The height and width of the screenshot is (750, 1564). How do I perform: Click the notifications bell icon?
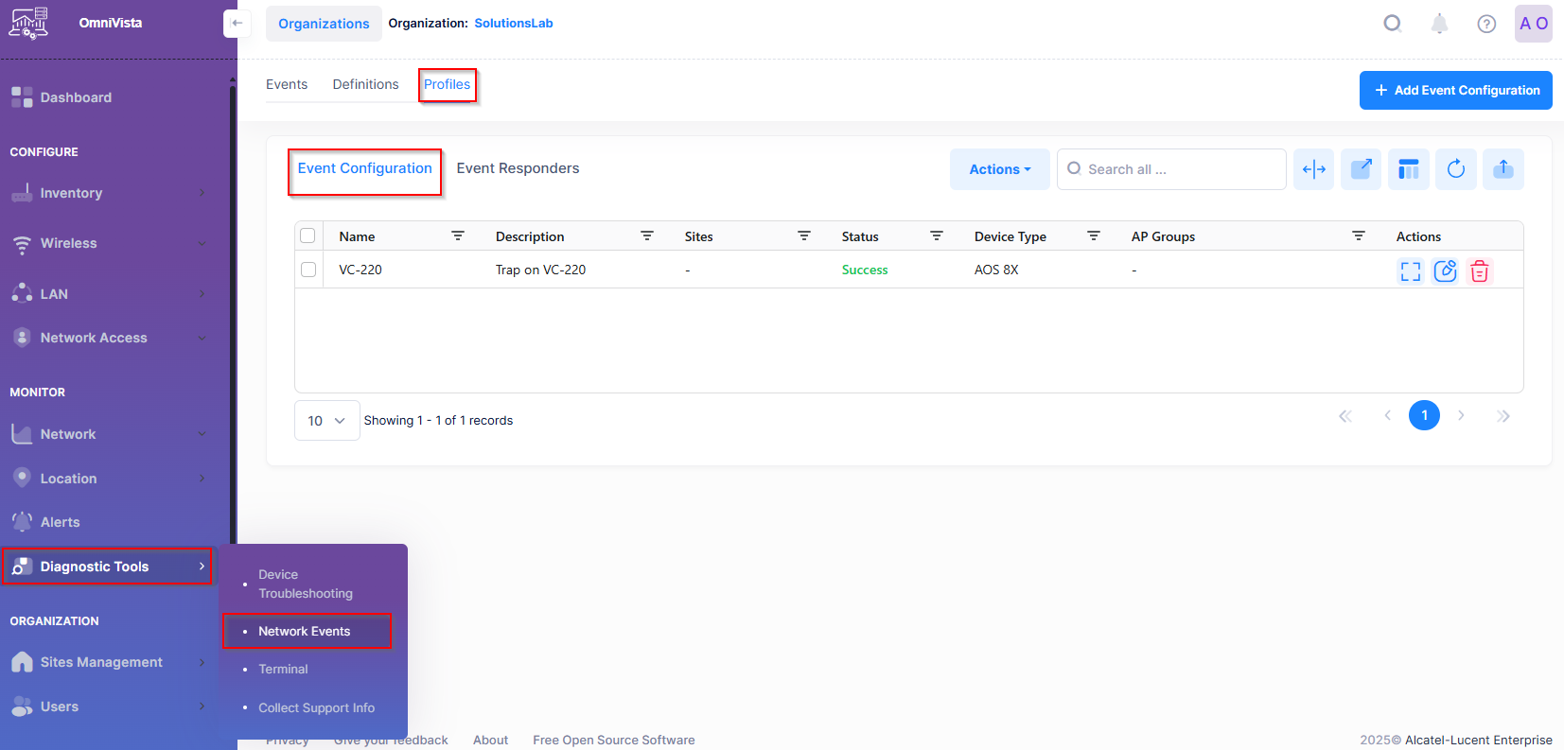[x=1439, y=24]
